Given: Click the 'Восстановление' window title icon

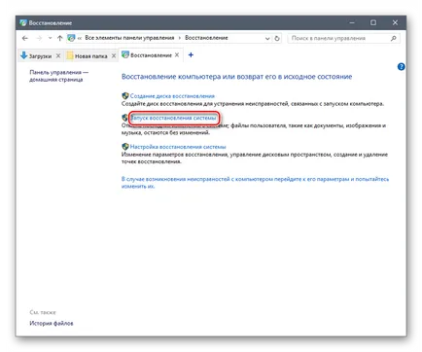Looking at the screenshot, I should pyautogui.click(x=23, y=23).
